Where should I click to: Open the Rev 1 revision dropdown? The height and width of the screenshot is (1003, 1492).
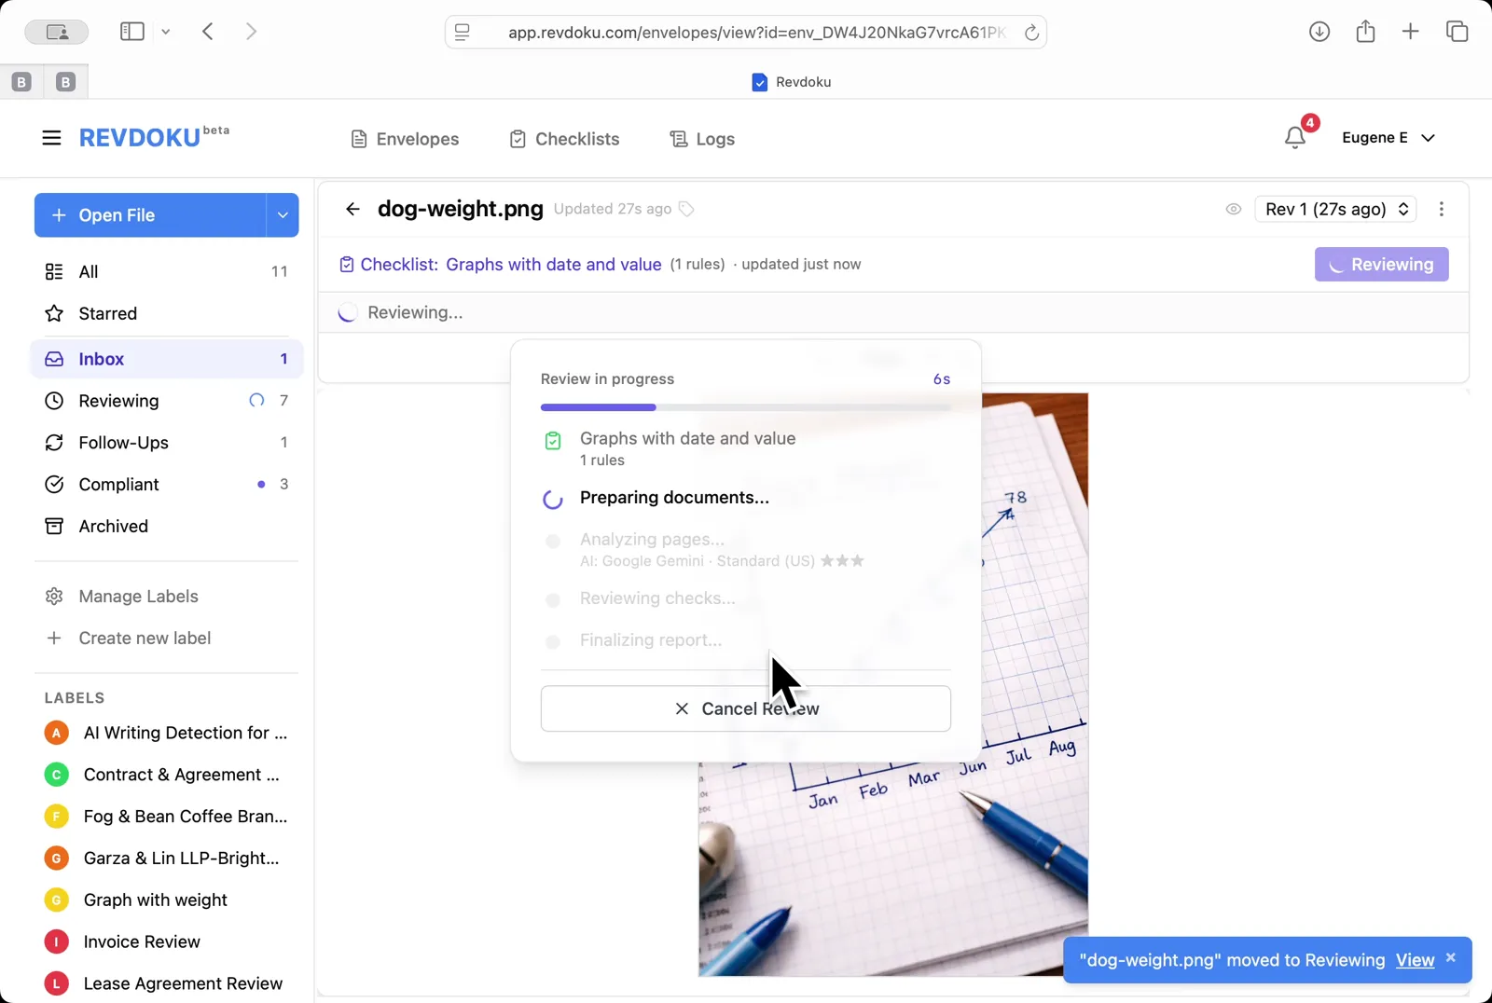[x=1334, y=209]
